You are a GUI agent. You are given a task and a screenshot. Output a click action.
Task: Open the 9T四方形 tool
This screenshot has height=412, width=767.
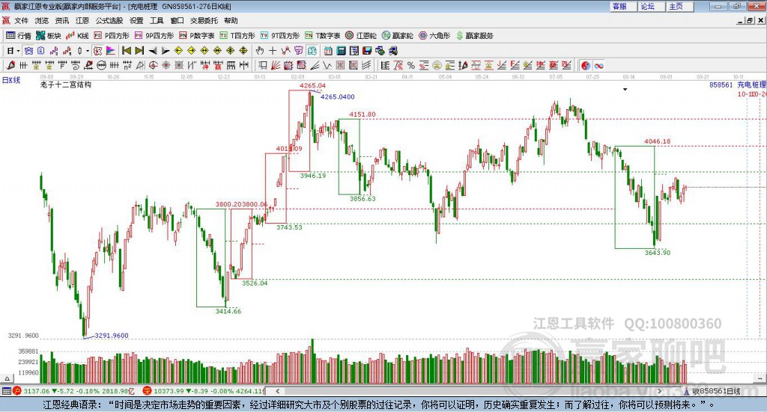point(280,36)
